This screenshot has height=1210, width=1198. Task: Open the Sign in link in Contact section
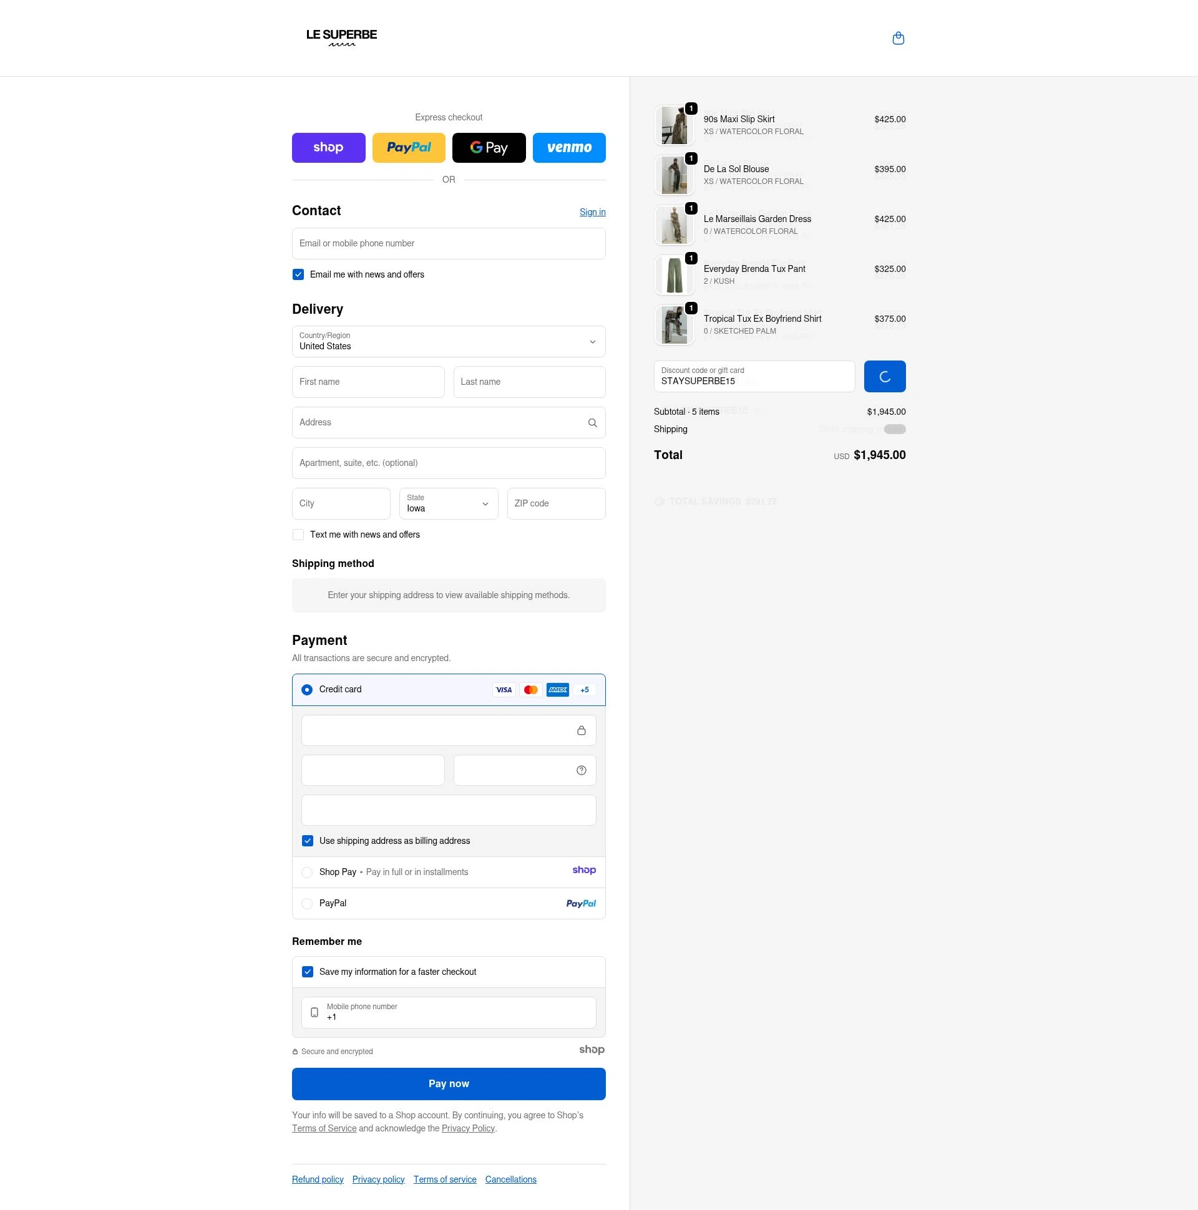pyautogui.click(x=592, y=211)
